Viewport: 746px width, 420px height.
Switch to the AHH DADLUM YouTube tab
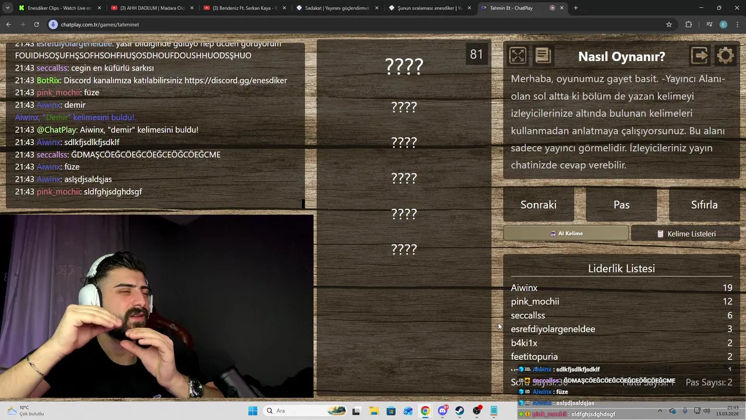[x=152, y=8]
